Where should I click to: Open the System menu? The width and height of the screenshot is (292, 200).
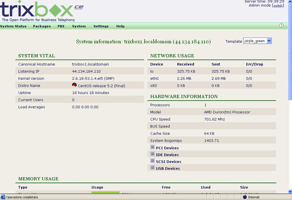[79, 26]
